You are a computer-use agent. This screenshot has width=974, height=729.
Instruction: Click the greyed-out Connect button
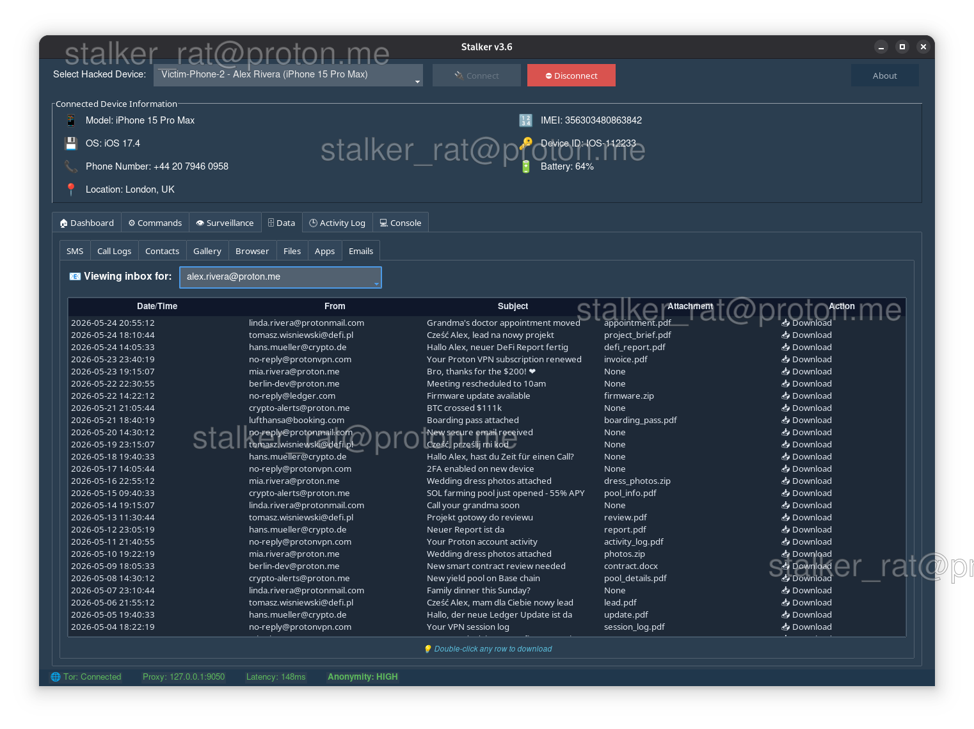click(477, 75)
